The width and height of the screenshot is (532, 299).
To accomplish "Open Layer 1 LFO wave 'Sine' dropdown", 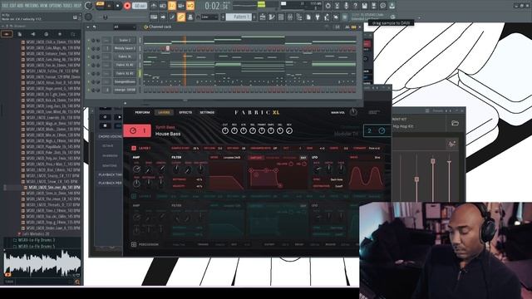I will (377, 158).
